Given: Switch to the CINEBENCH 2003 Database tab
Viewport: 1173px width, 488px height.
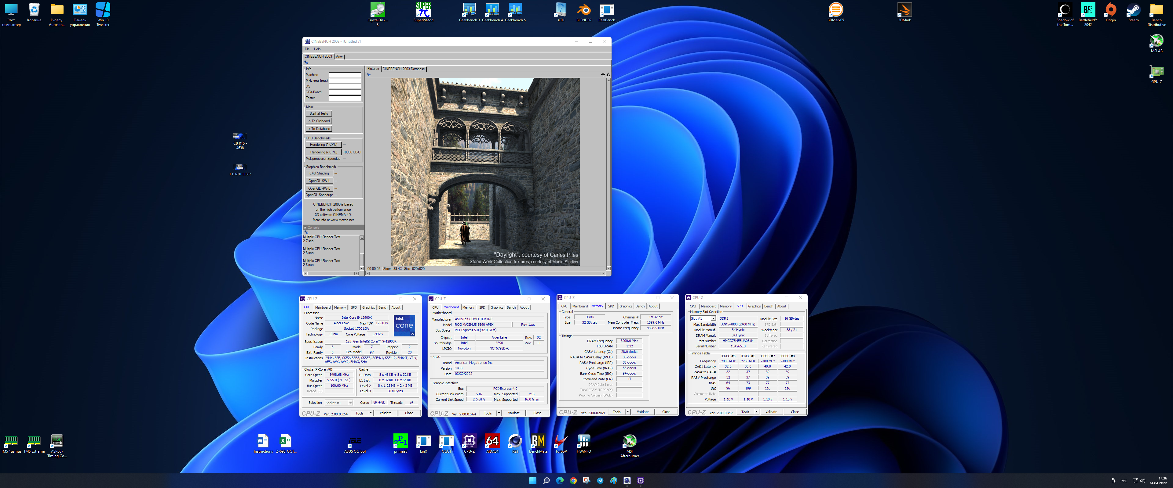Looking at the screenshot, I should click(404, 69).
